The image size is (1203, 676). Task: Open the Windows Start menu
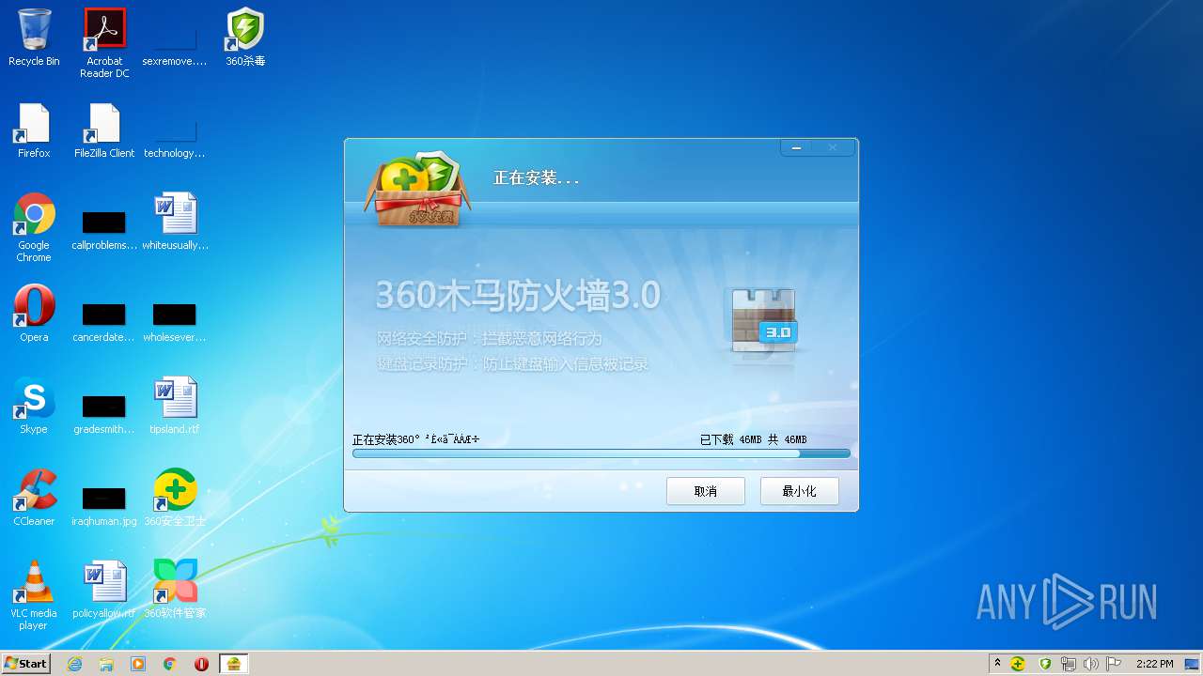pyautogui.click(x=25, y=663)
